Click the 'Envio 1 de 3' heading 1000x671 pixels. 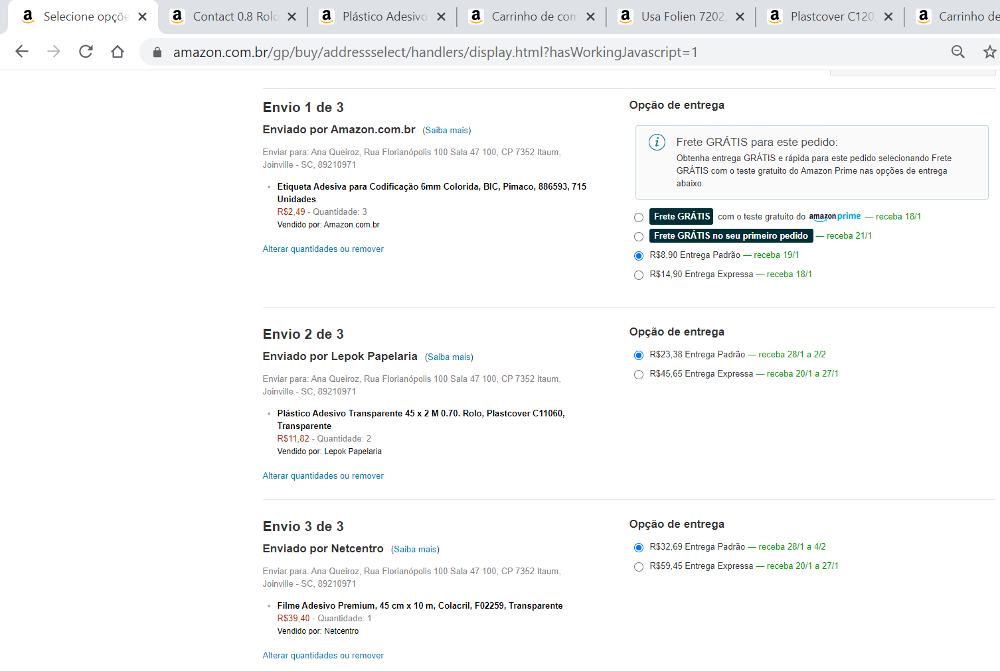pos(303,107)
